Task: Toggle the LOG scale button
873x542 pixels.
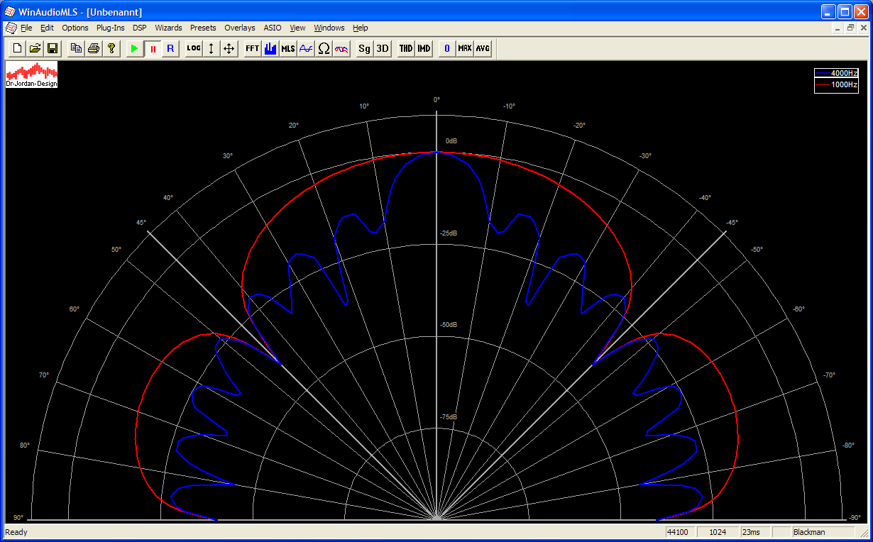Action: point(193,48)
